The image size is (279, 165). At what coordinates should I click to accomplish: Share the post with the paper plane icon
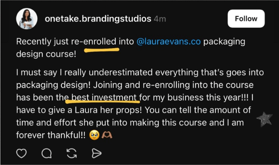point(96,154)
